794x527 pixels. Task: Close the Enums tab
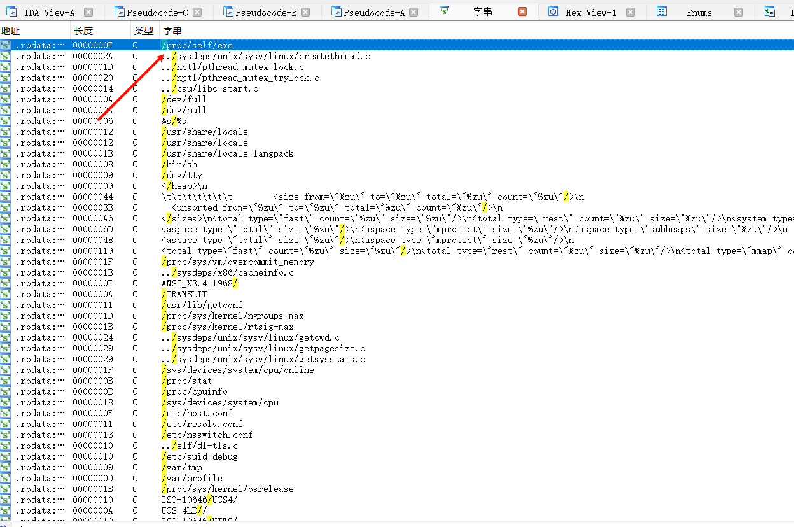pos(738,12)
